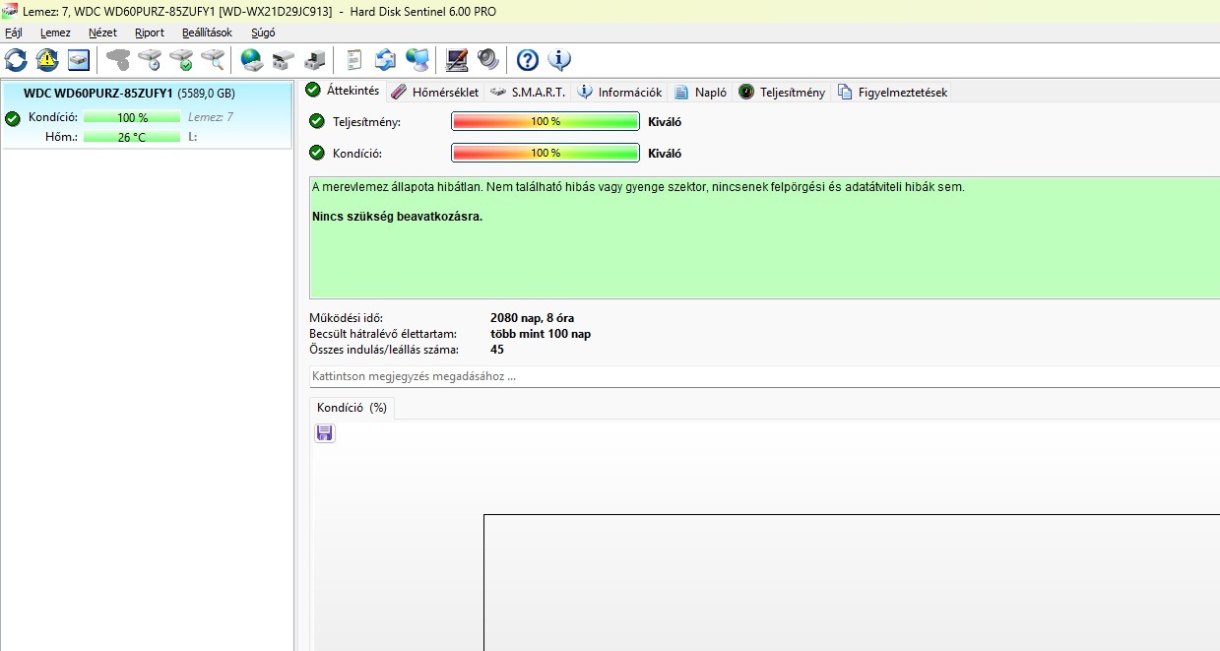Open the laptop configuration toolbar icon

[x=457, y=60]
